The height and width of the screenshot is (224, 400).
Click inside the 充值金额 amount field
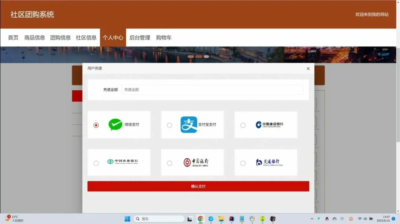[x=212, y=90]
